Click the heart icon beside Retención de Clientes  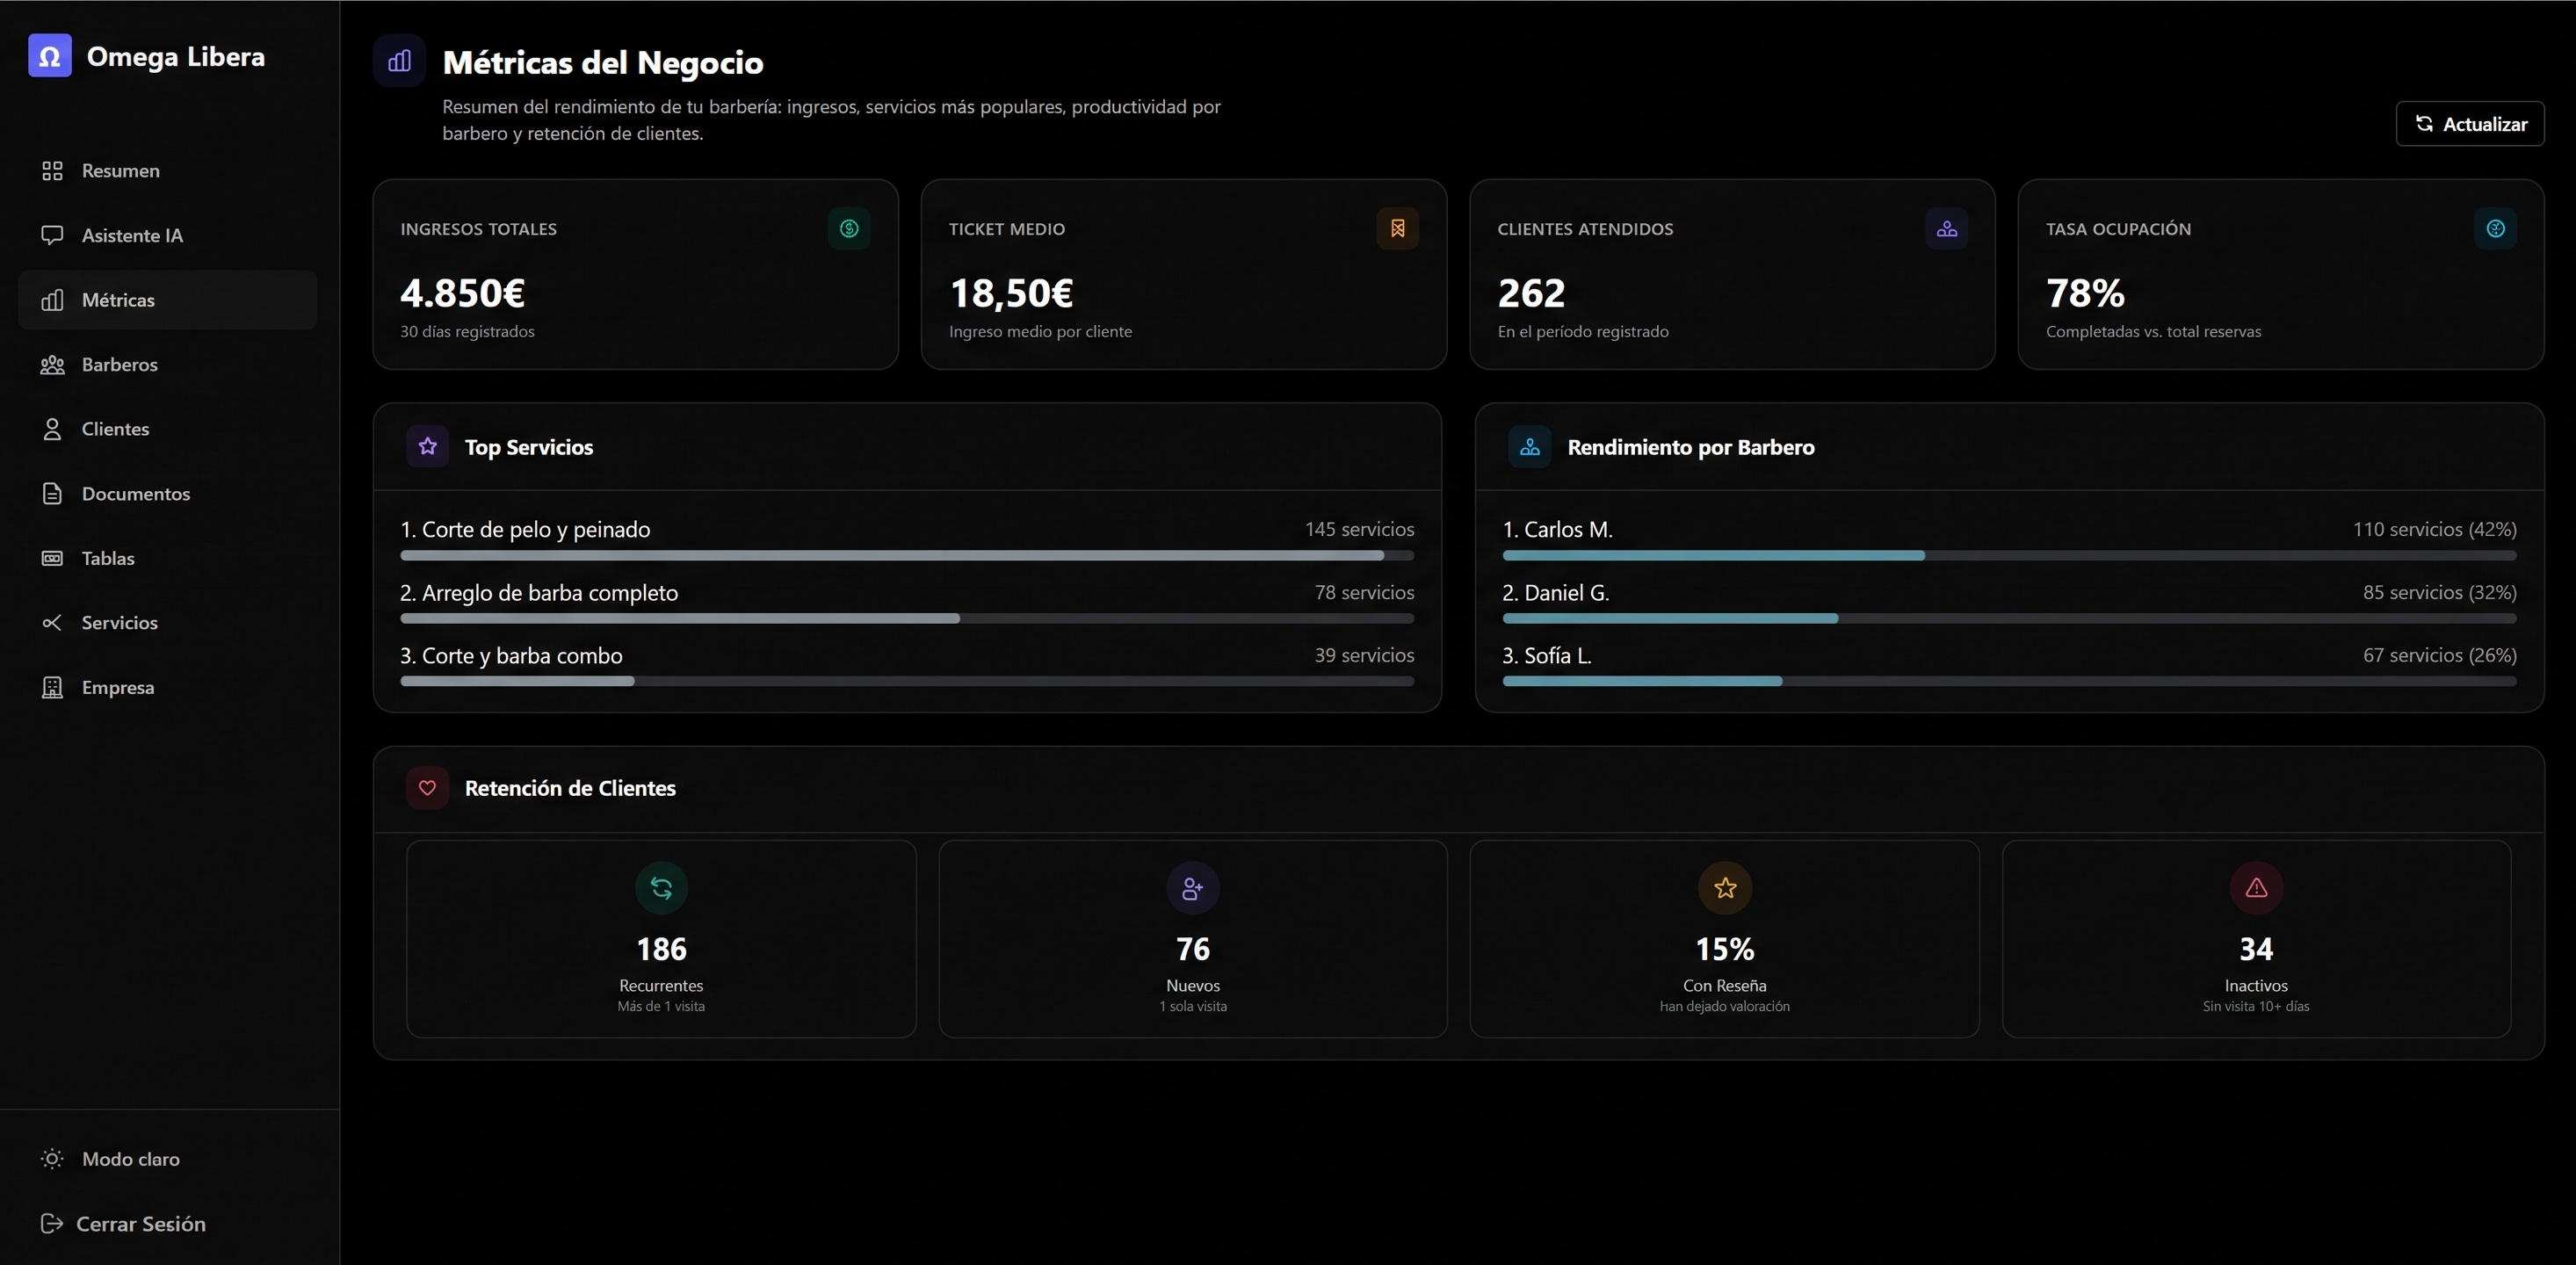point(427,788)
